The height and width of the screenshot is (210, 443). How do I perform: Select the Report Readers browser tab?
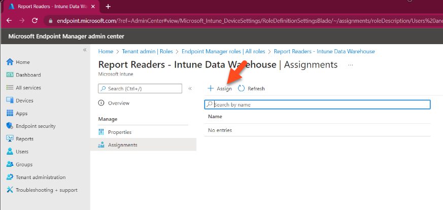click(52, 7)
